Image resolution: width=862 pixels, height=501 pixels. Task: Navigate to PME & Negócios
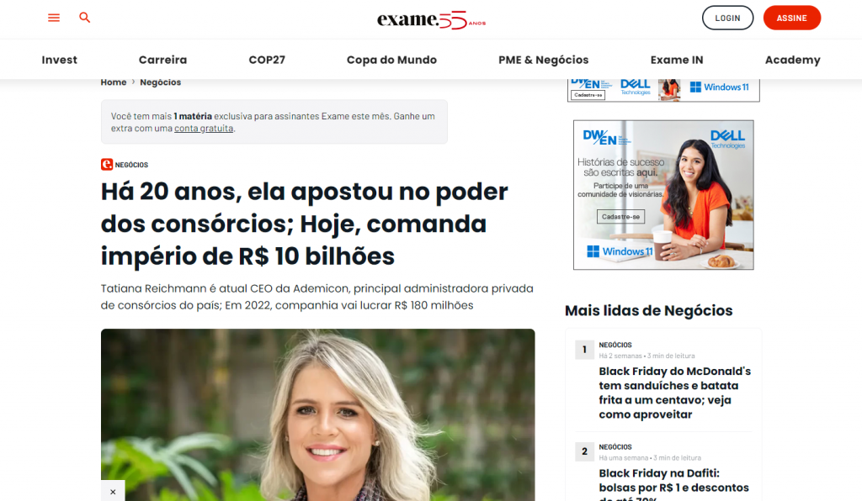(544, 60)
